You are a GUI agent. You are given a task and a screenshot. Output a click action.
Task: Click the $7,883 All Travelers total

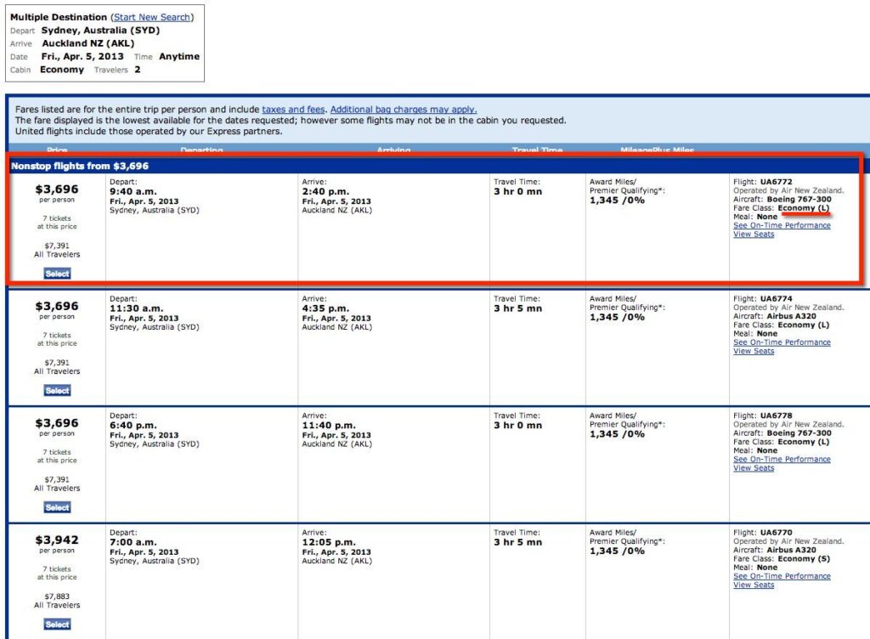(57, 597)
